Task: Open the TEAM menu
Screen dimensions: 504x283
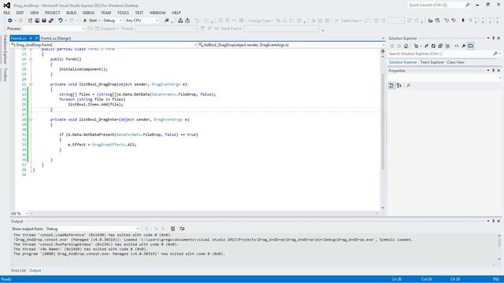Action: tap(106, 13)
